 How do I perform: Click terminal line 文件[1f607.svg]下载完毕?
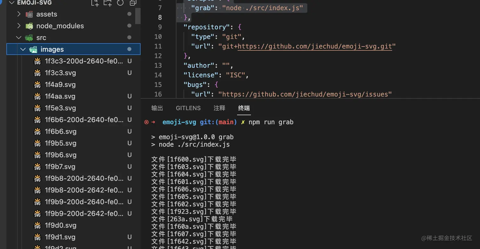(194, 234)
